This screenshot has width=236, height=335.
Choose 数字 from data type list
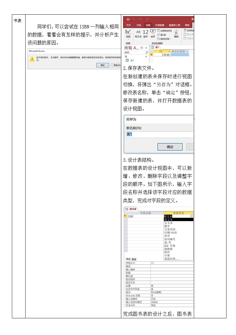(178, 226)
